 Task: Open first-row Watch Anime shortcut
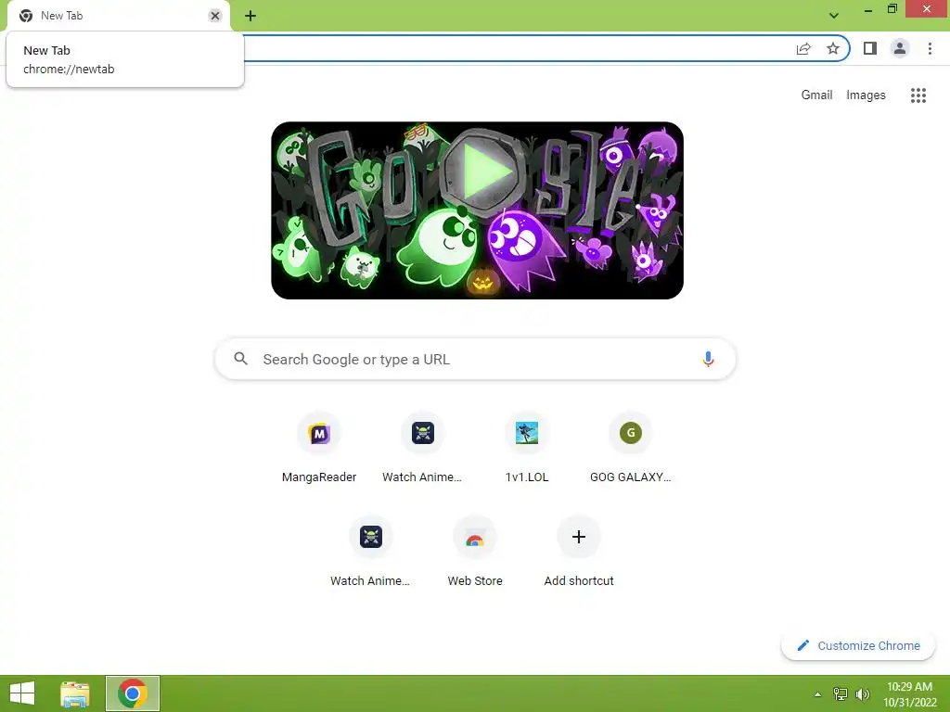coord(422,448)
